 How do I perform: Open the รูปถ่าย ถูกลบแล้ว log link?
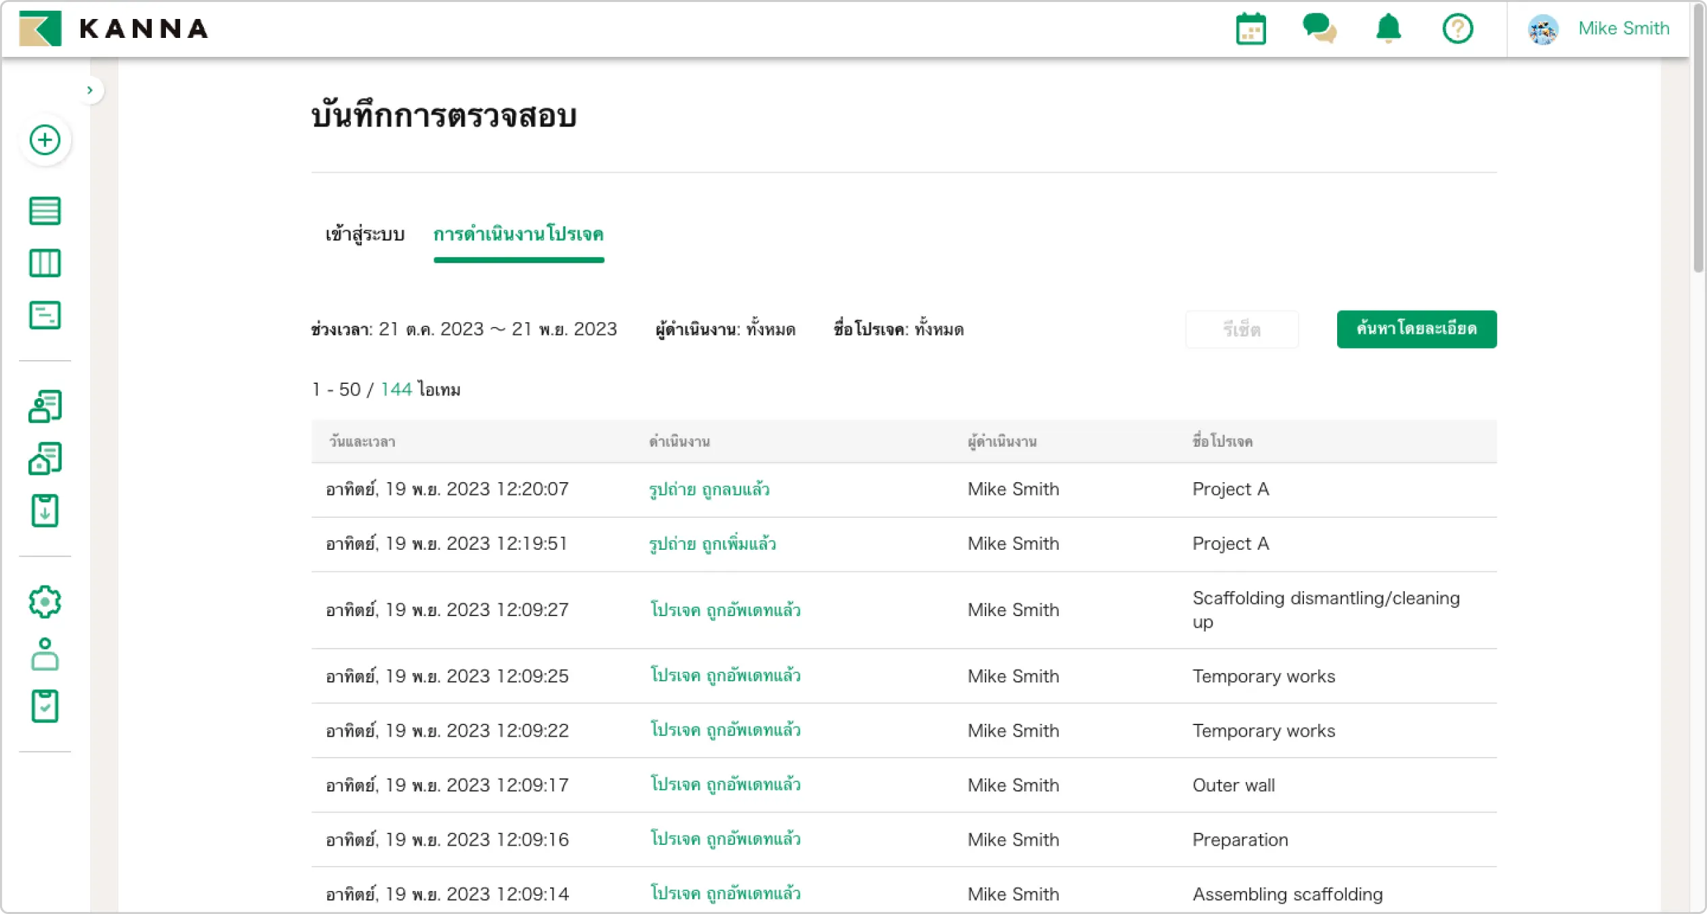pyautogui.click(x=709, y=489)
